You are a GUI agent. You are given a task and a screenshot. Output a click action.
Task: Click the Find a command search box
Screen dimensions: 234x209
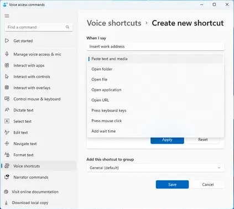click(x=39, y=27)
